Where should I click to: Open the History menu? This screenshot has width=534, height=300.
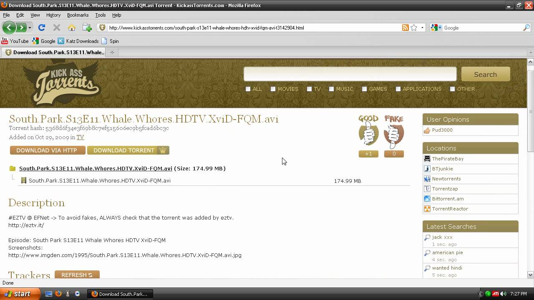[x=53, y=15]
